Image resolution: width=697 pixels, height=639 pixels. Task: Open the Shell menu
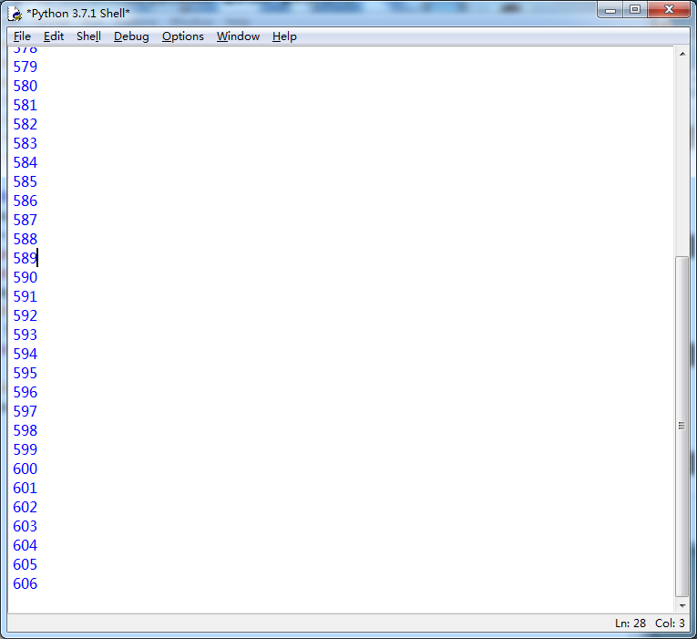88,36
